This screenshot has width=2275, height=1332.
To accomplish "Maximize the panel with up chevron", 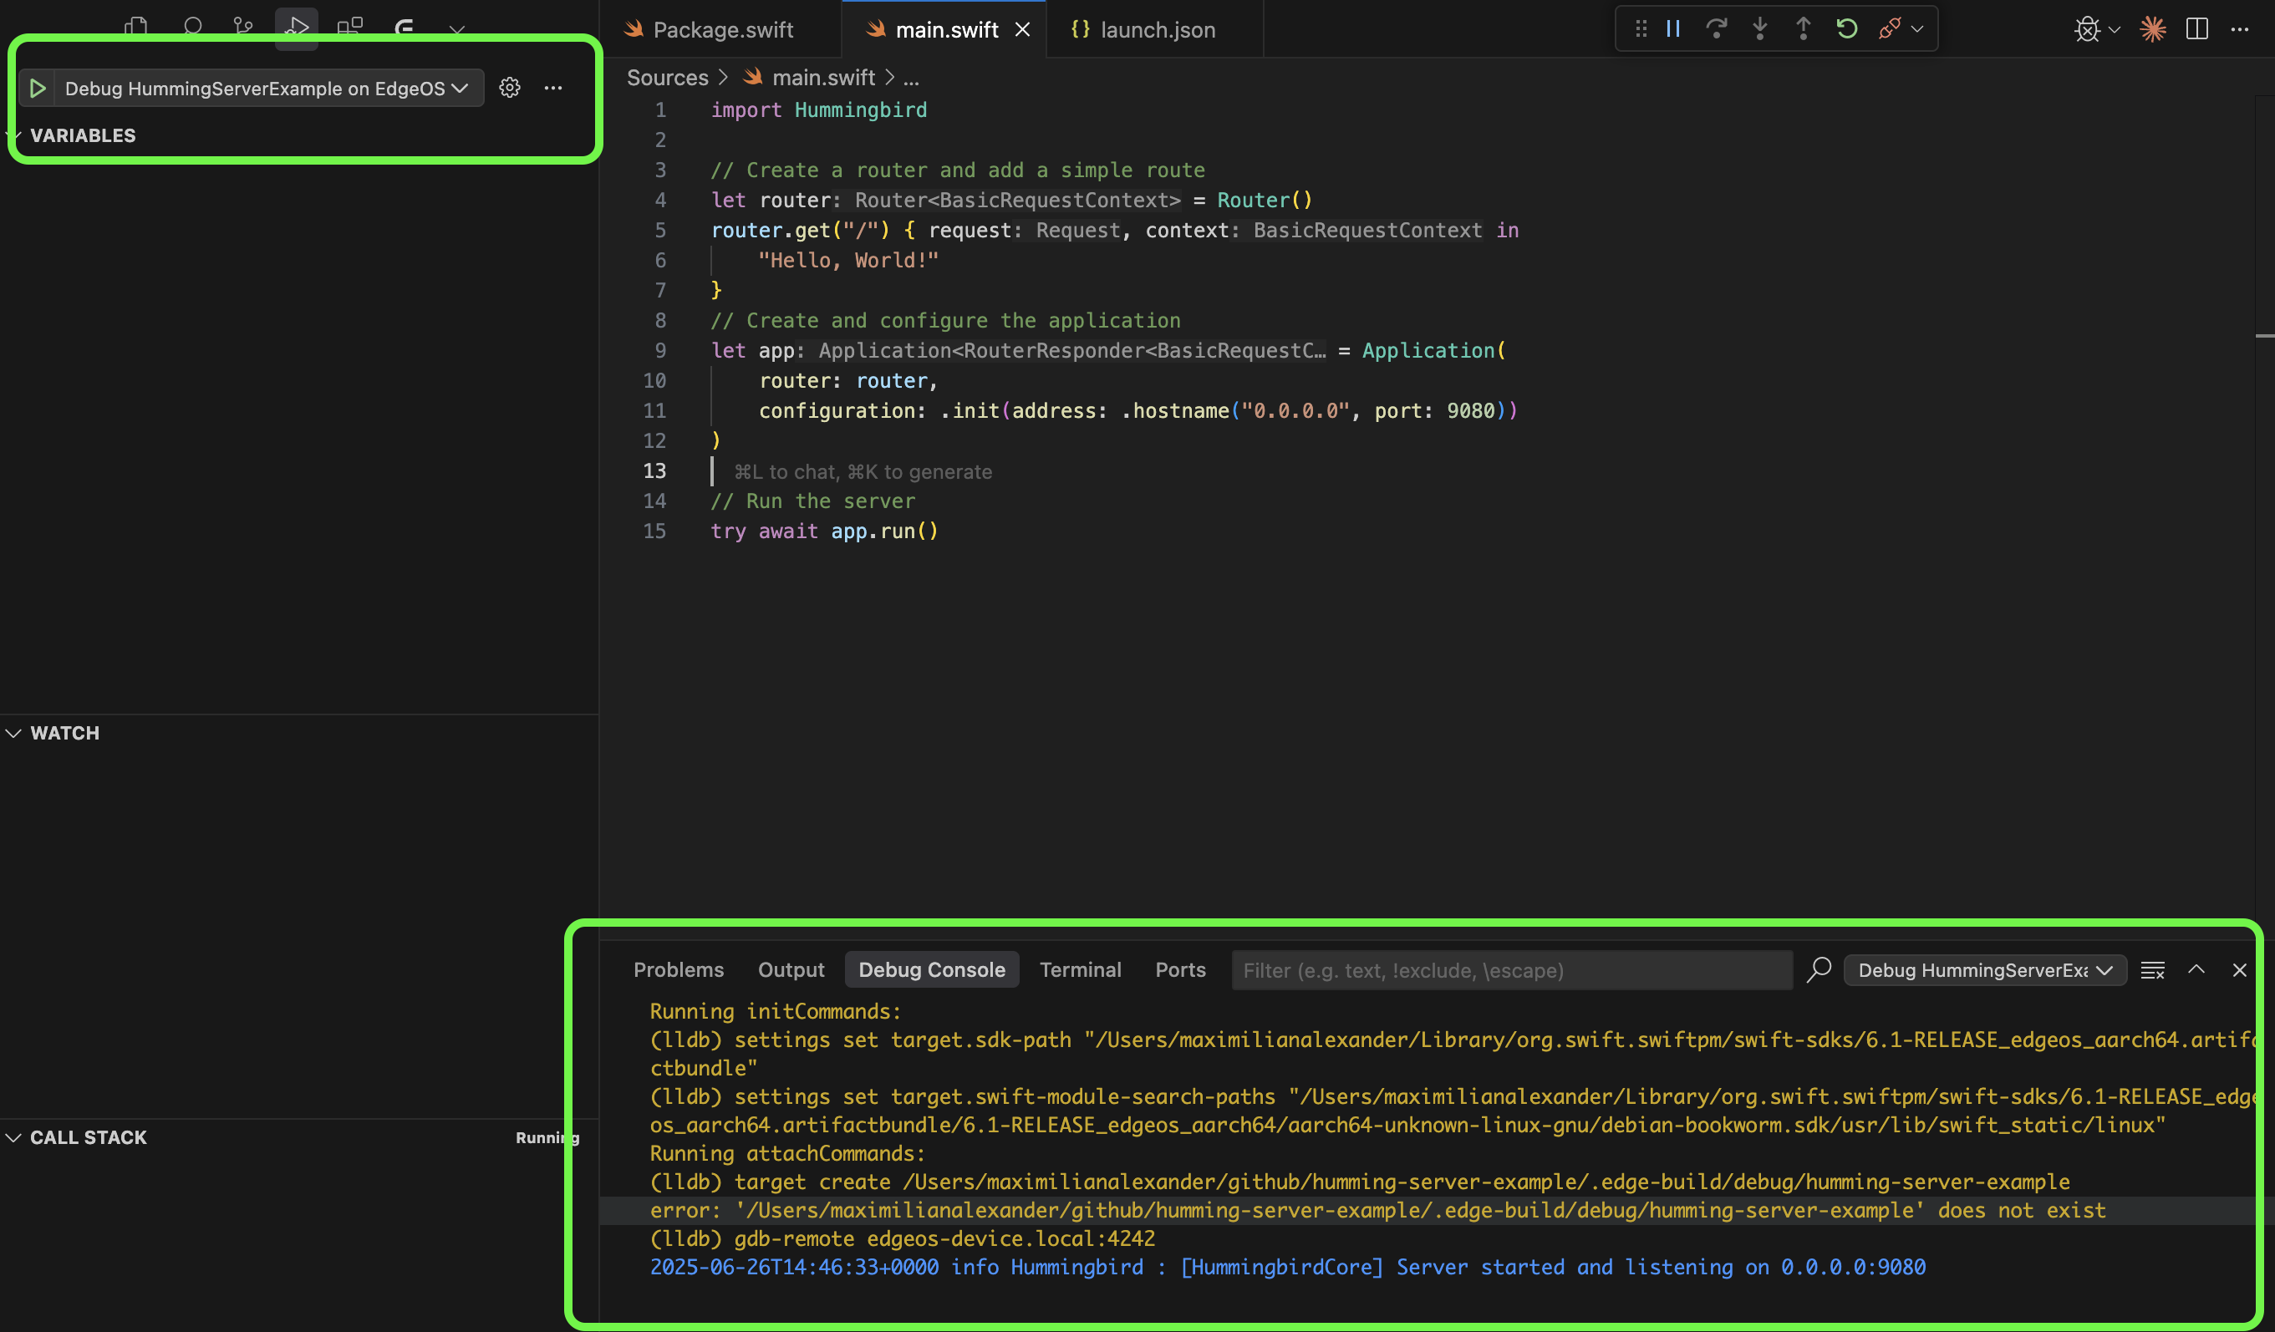I will 2196,969.
